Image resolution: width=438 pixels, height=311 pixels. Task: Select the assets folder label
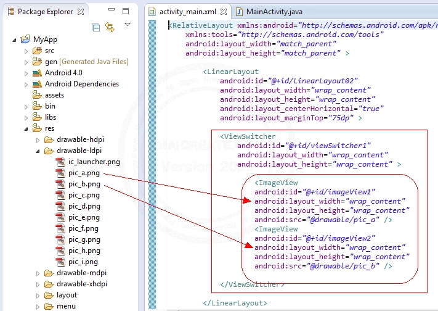(x=54, y=95)
